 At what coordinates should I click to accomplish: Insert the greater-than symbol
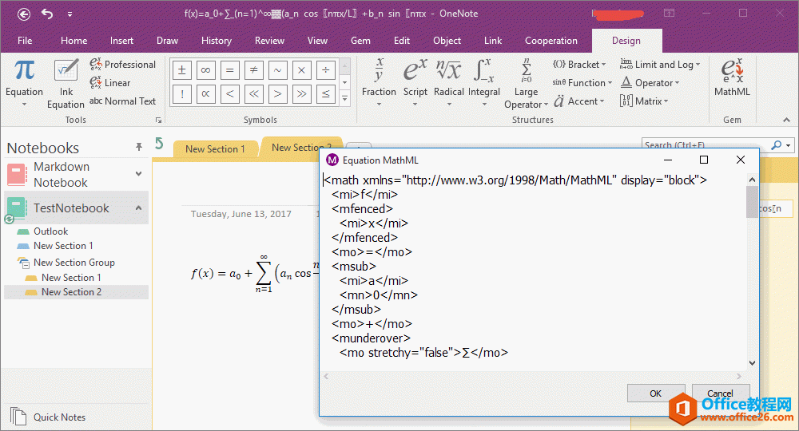tap(278, 93)
